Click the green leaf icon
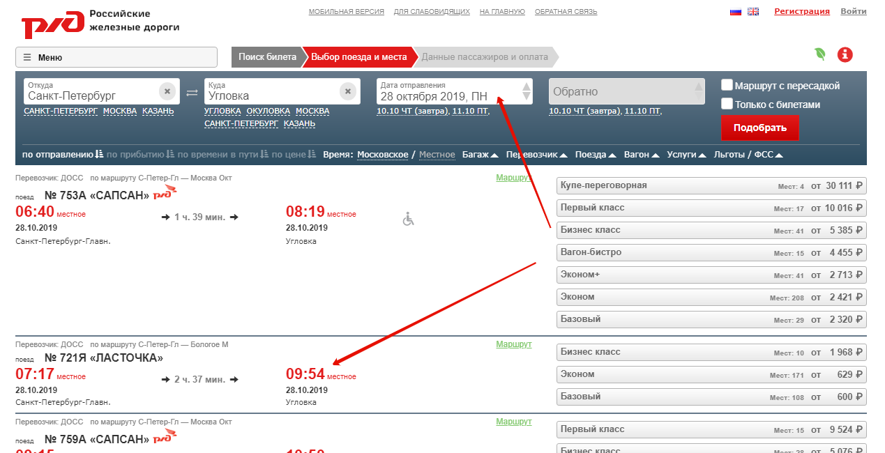 click(x=821, y=54)
